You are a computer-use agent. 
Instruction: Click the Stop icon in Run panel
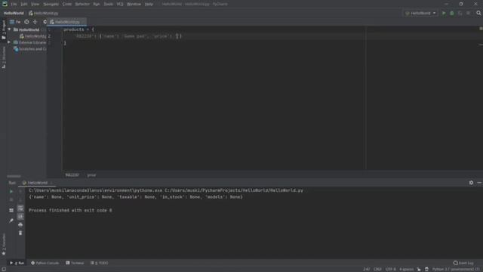[11, 199]
